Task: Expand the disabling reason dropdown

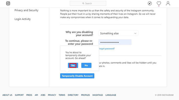Action: point(118,33)
